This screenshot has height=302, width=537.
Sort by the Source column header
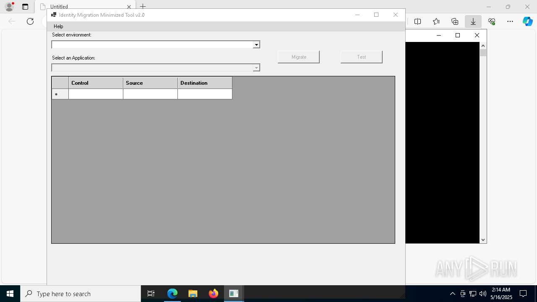(x=151, y=83)
